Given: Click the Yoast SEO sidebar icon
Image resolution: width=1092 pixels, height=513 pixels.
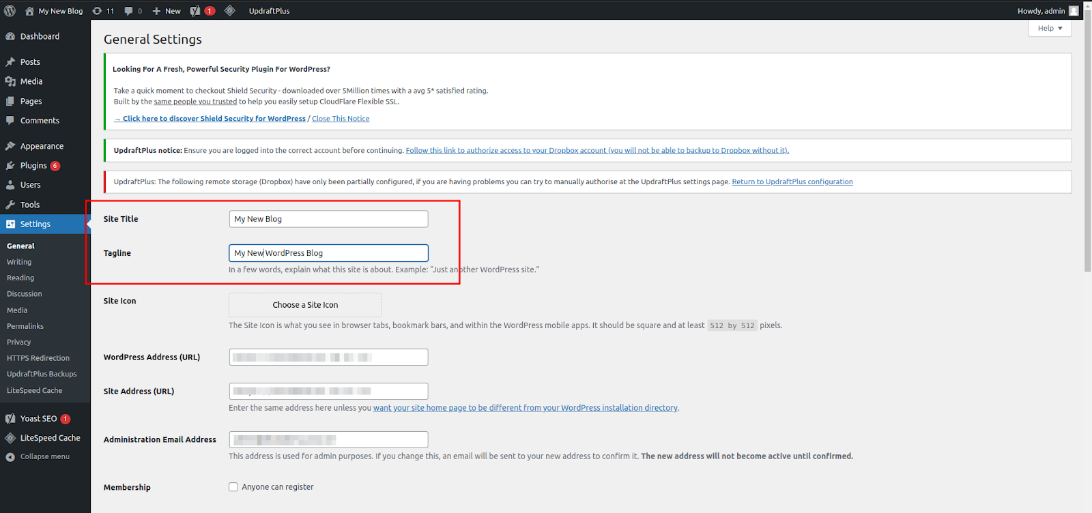Looking at the screenshot, I should pos(10,418).
